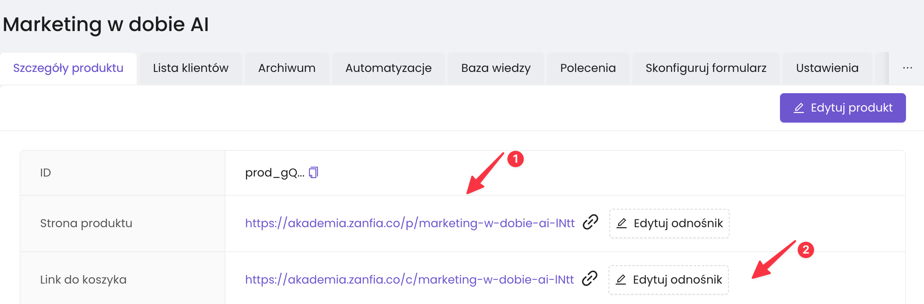Open the three-dots overflow tab menu
This screenshot has width=924, height=304.
click(907, 68)
